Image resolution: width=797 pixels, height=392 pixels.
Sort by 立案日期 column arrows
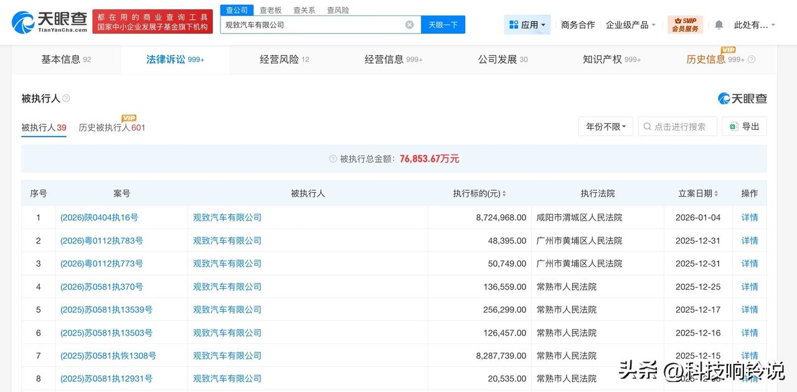tap(717, 194)
